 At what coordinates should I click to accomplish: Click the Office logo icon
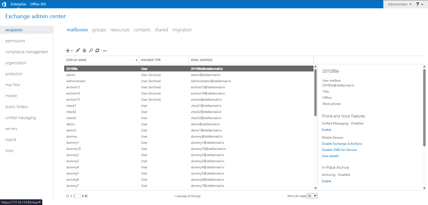4,4
